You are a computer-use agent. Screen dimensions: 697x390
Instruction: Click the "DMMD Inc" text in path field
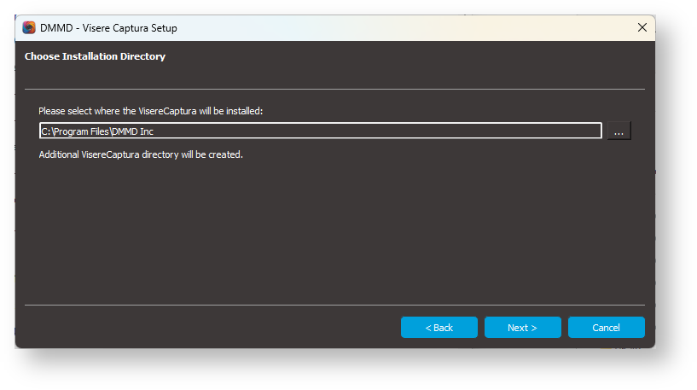tap(134, 132)
